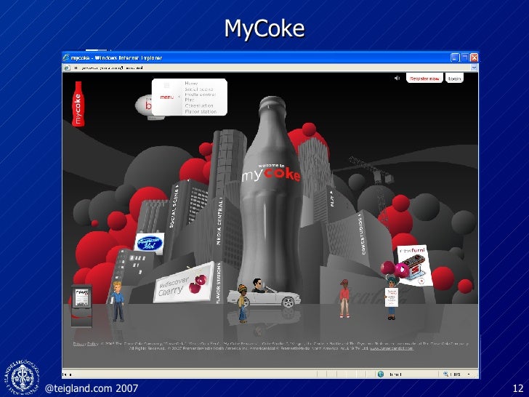The height and width of the screenshot is (397, 529).
Task: Click the avatar holding a sign
Action: [x=392, y=297]
